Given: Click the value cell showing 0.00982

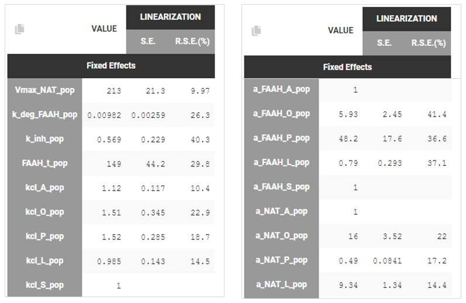Looking at the screenshot, I should (104, 115).
